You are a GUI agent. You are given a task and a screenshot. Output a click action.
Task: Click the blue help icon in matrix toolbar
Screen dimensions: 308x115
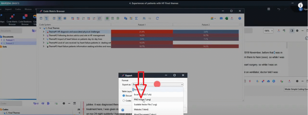pos(240,18)
